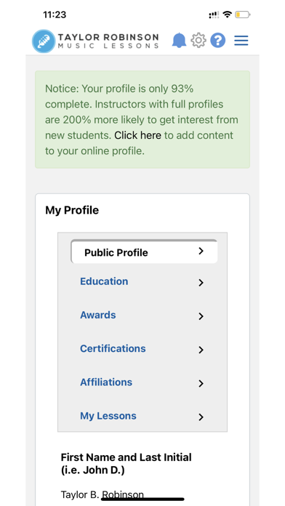Expand the Education chevron arrow
The height and width of the screenshot is (506, 285).
coord(201,283)
